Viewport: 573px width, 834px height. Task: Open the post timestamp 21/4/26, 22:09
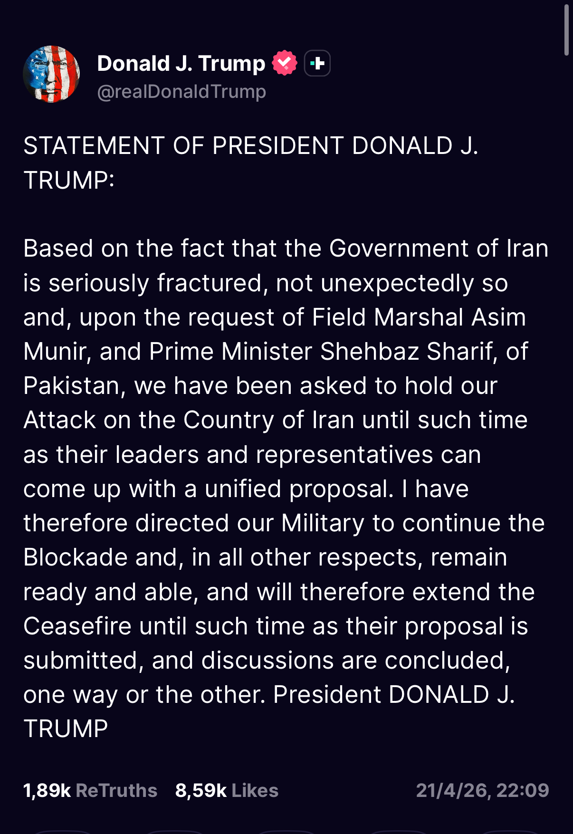click(481, 790)
